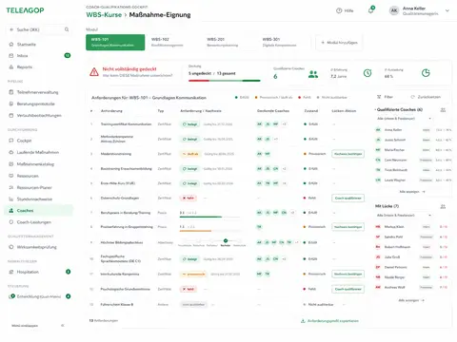This screenshot has width=457, height=342.
Task: Select coach Markus Klein in gap list
Action: click(413, 227)
